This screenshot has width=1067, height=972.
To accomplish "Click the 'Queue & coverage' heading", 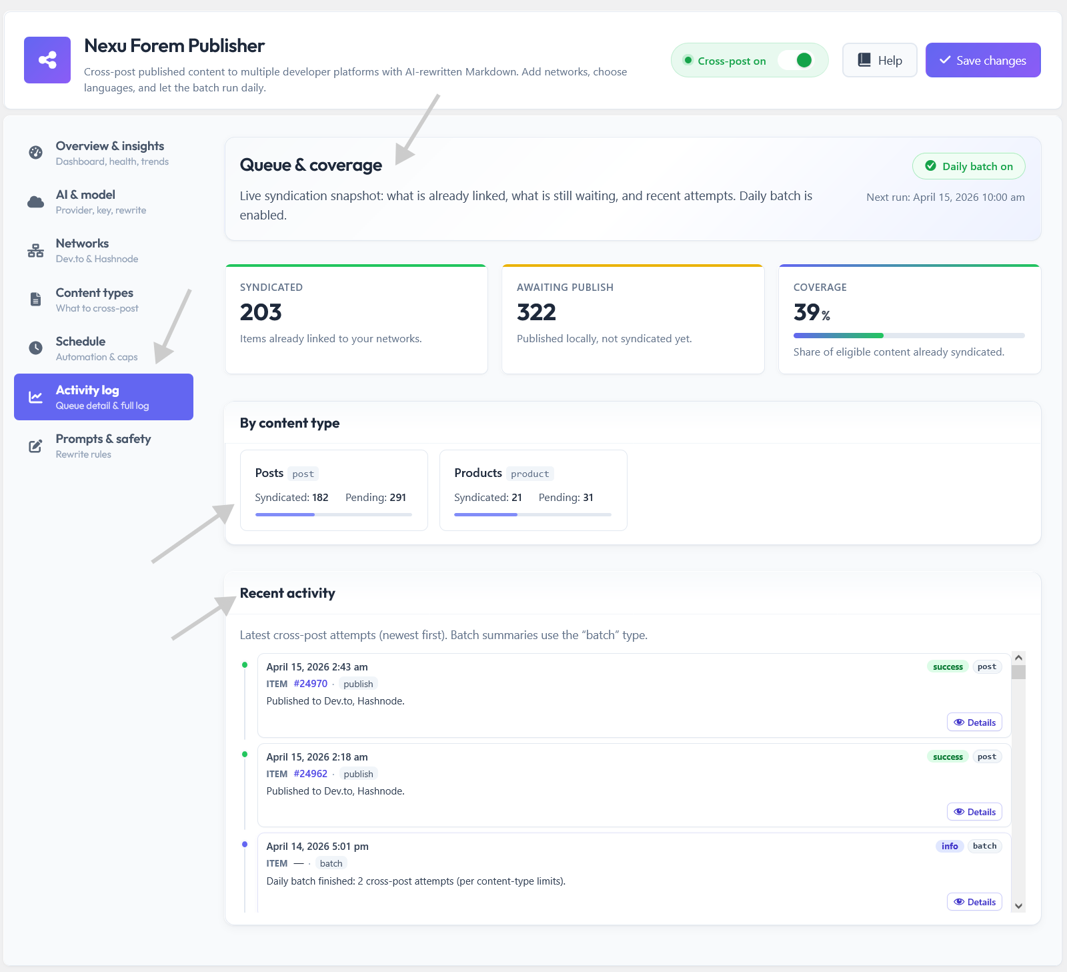I will pyautogui.click(x=311, y=165).
